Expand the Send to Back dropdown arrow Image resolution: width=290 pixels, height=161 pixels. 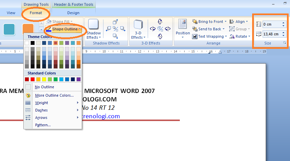coord(223,29)
